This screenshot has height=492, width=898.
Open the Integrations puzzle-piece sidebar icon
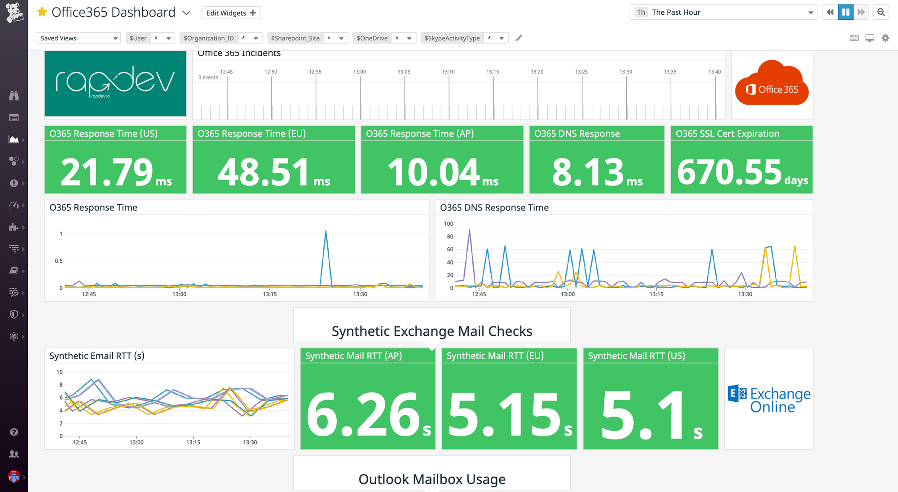coord(14,227)
